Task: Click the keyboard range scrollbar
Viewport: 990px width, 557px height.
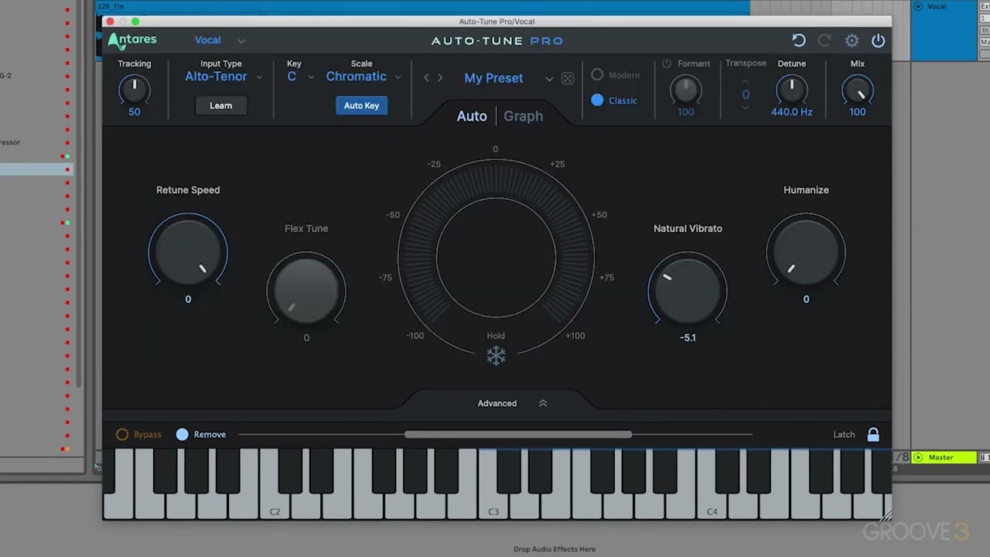Action: point(518,435)
